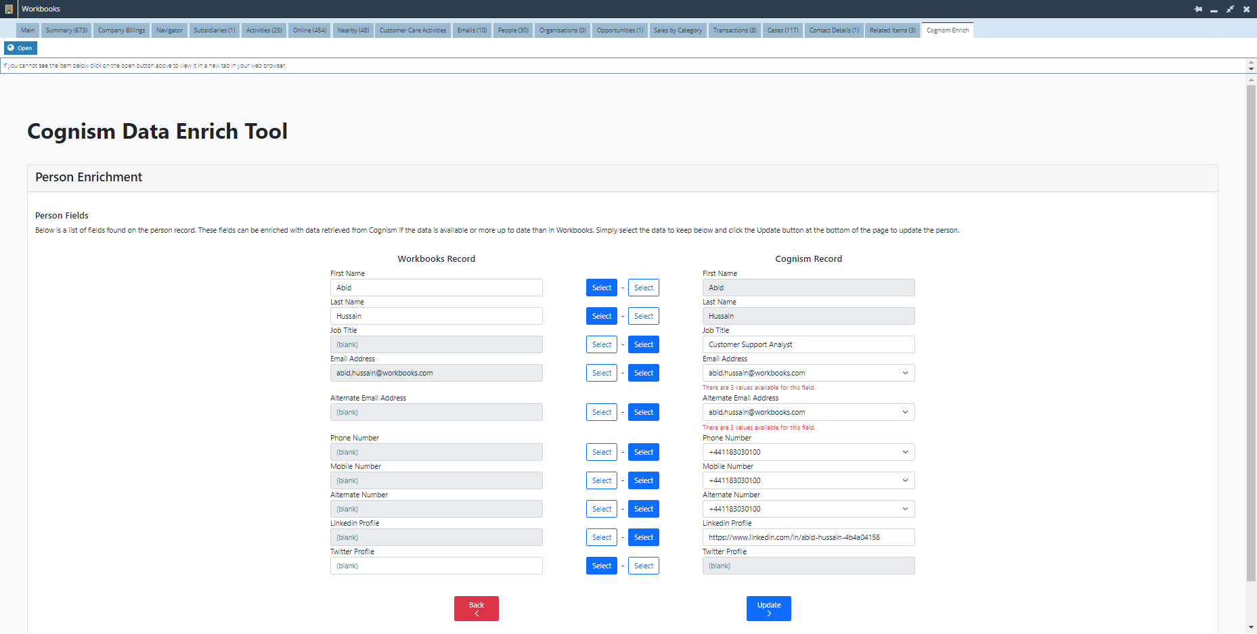Choose Cognism value for First Name

pyautogui.click(x=644, y=288)
